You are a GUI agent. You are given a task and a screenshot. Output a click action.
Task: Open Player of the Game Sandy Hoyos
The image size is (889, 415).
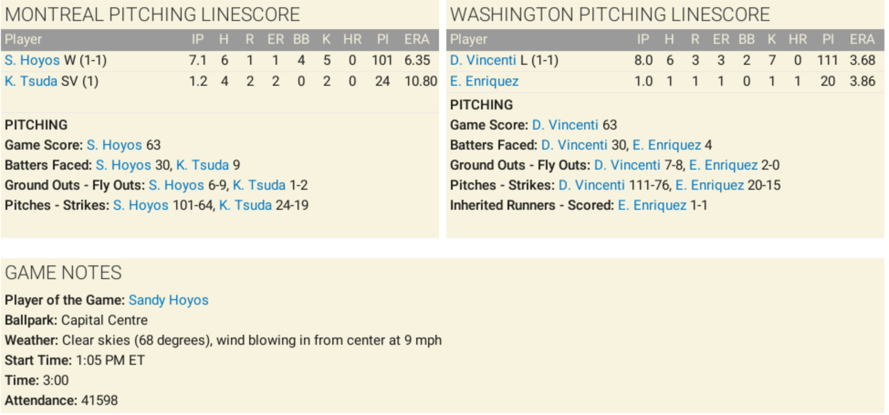click(x=168, y=300)
